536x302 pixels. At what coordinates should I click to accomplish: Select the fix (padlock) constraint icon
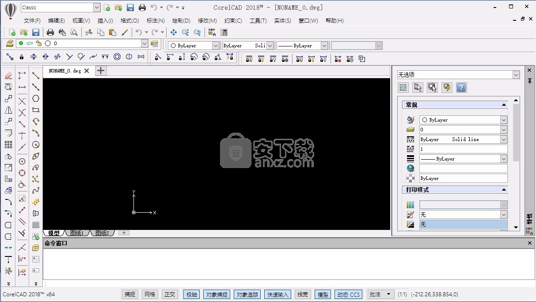pyautogui.click(x=22, y=57)
